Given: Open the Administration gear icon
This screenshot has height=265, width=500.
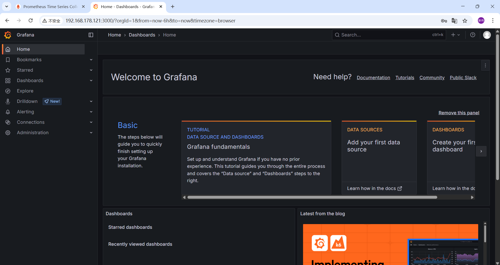Looking at the screenshot, I should tap(8, 132).
